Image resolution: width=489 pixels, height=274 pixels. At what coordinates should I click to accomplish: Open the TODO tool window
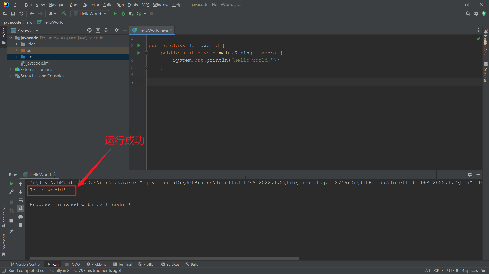73,264
